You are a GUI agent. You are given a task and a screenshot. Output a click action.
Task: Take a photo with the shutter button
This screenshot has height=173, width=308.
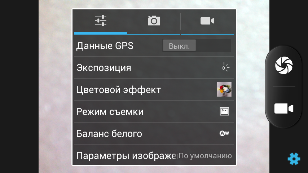point(284,65)
